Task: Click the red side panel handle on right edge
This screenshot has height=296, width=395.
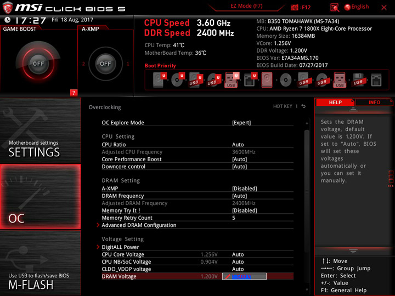Action: (x=391, y=179)
